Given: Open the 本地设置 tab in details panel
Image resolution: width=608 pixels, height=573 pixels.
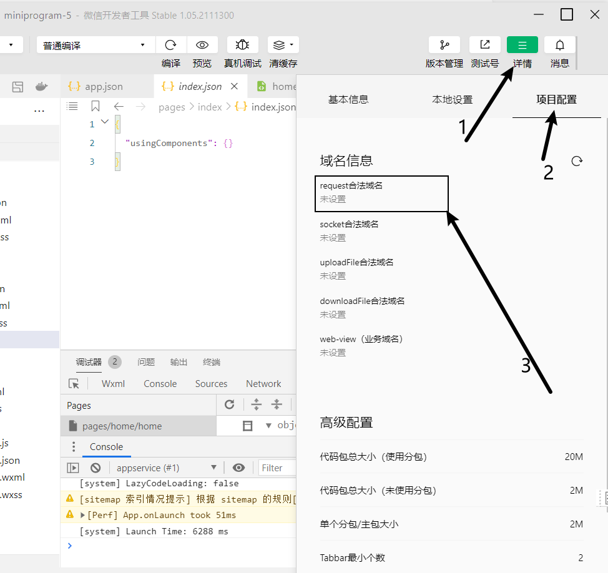Looking at the screenshot, I should tap(452, 100).
